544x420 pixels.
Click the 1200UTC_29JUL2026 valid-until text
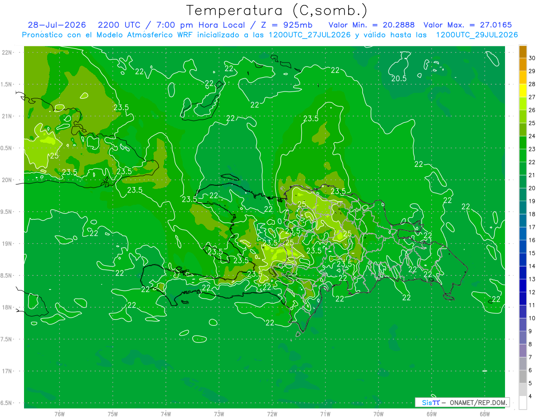tap(477, 35)
